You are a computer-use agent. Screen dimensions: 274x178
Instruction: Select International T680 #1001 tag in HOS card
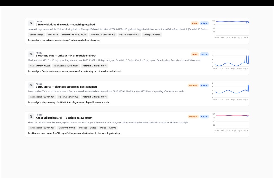[x=74, y=35]
